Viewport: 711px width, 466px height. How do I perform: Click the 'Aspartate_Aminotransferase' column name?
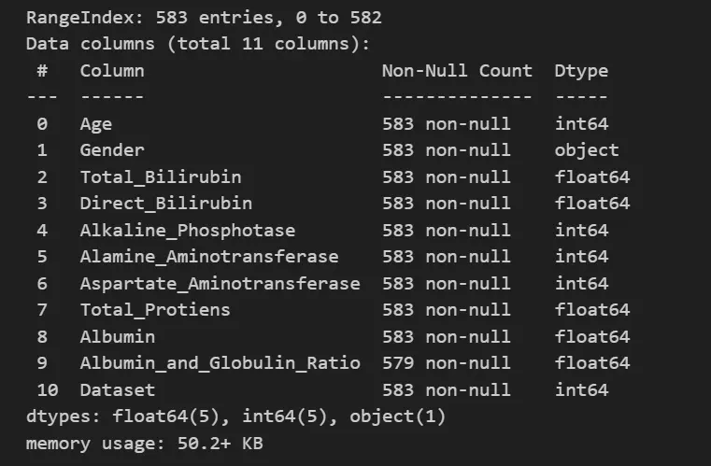(x=220, y=283)
